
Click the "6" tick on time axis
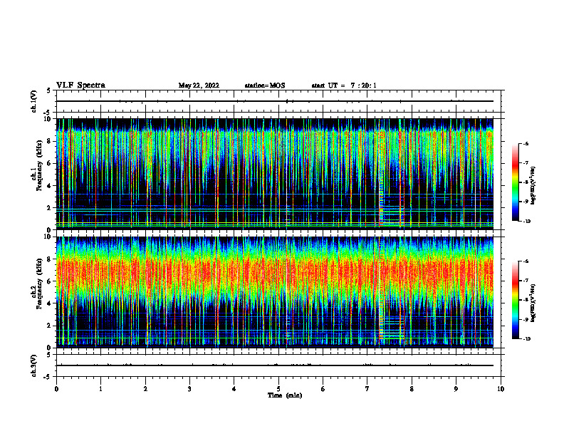click(x=323, y=389)
